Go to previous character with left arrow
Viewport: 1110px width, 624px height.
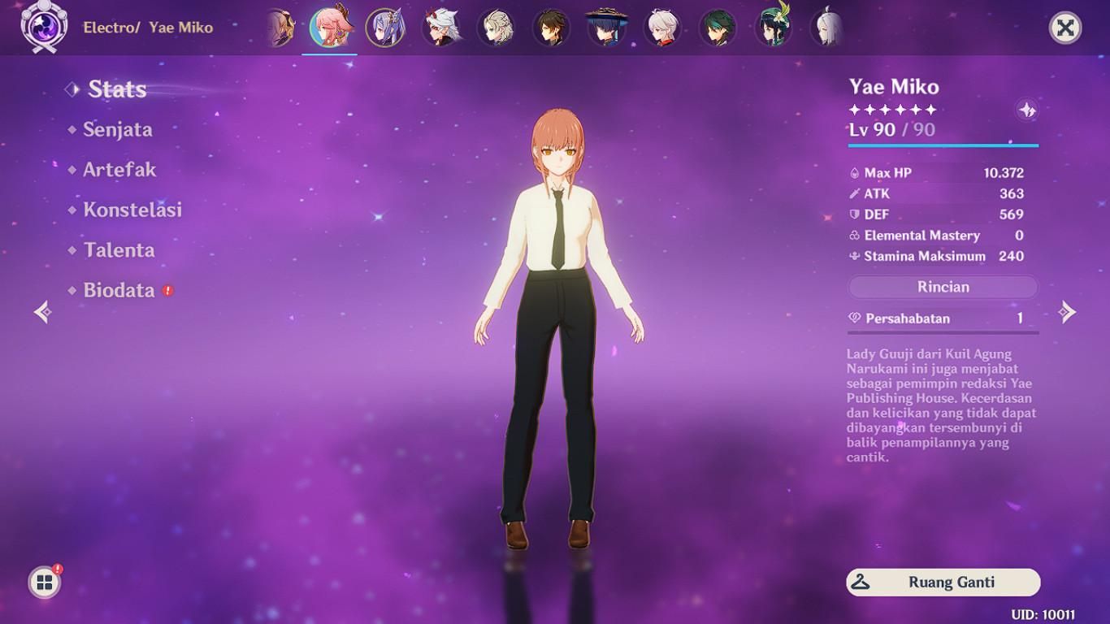pyautogui.click(x=43, y=311)
